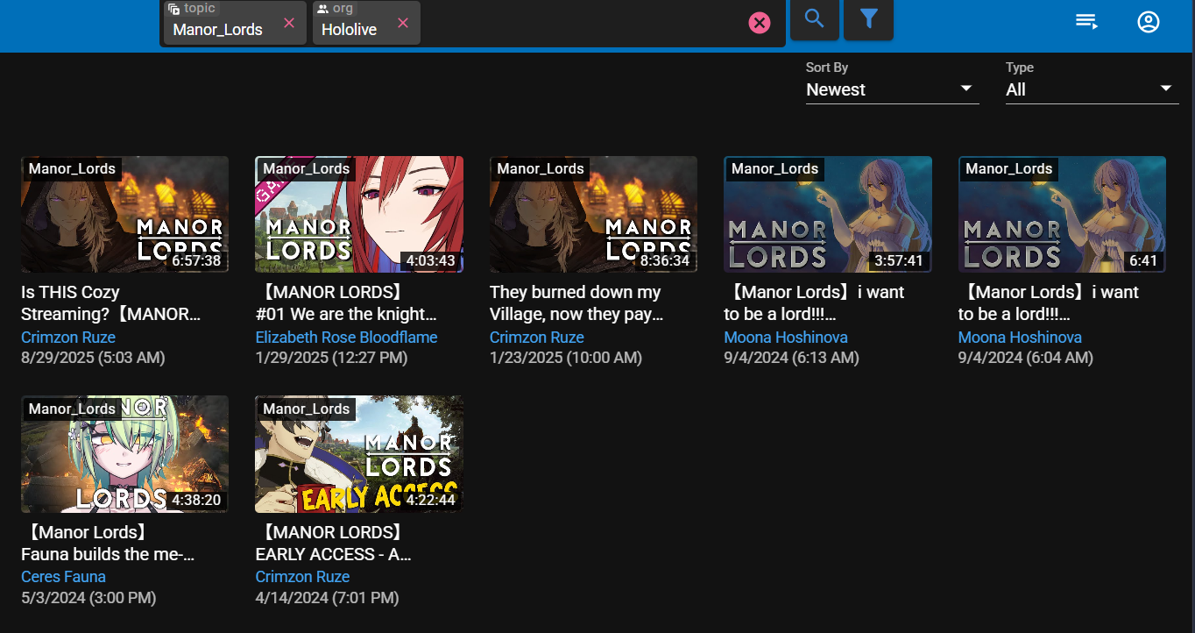Open the account profile icon

(x=1149, y=22)
